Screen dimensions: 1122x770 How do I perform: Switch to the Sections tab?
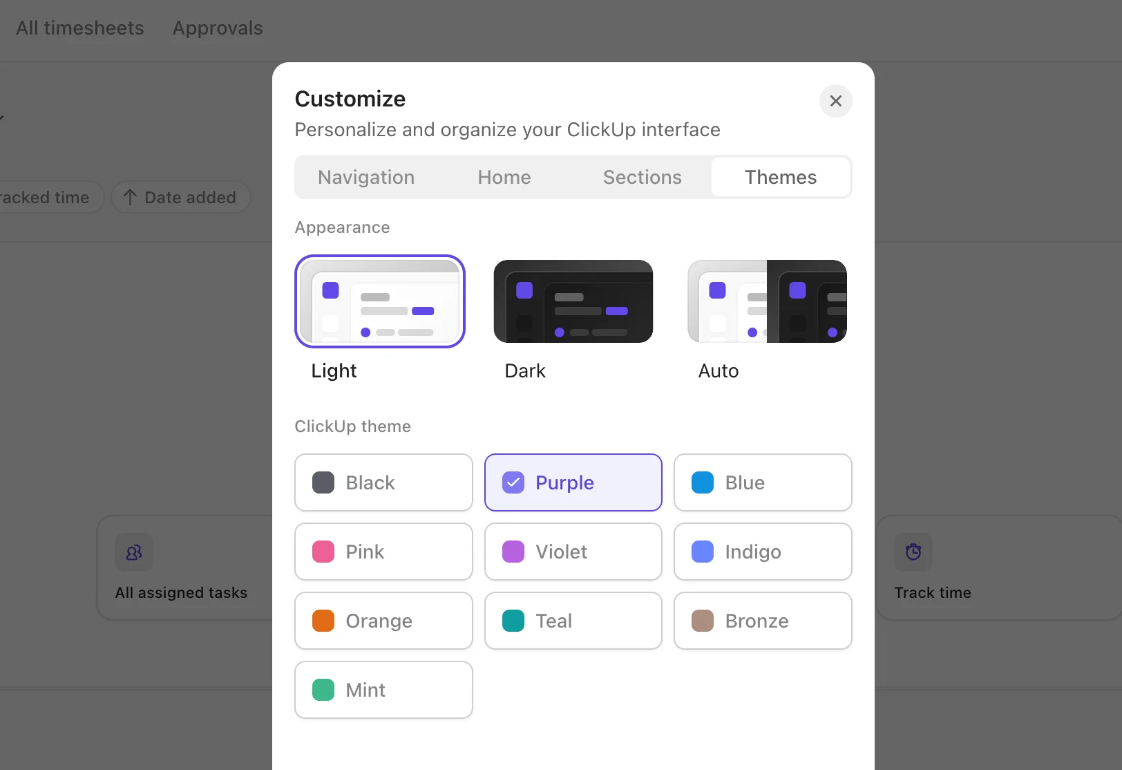[643, 178]
